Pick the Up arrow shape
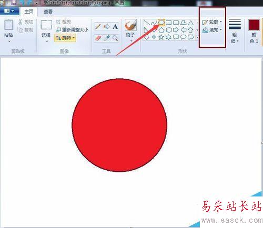Image resolution: width=263 pixels, height=228 pixels. coord(190,30)
